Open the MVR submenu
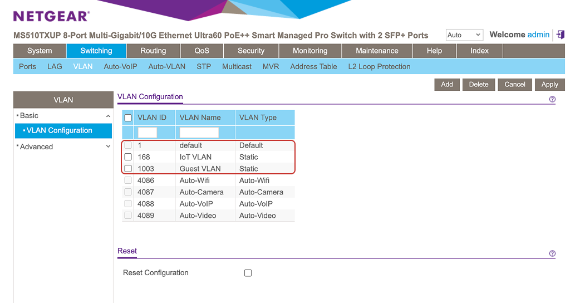 pos(271,67)
